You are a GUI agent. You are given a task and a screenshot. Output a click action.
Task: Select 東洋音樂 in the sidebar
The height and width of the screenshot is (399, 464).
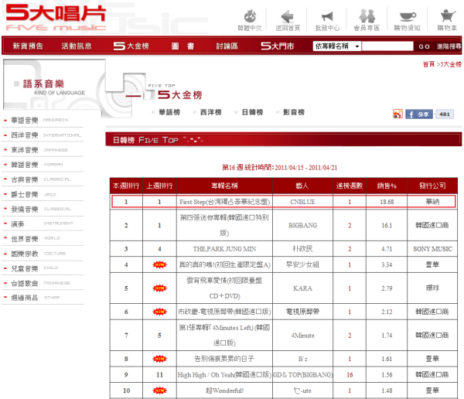coord(25,150)
